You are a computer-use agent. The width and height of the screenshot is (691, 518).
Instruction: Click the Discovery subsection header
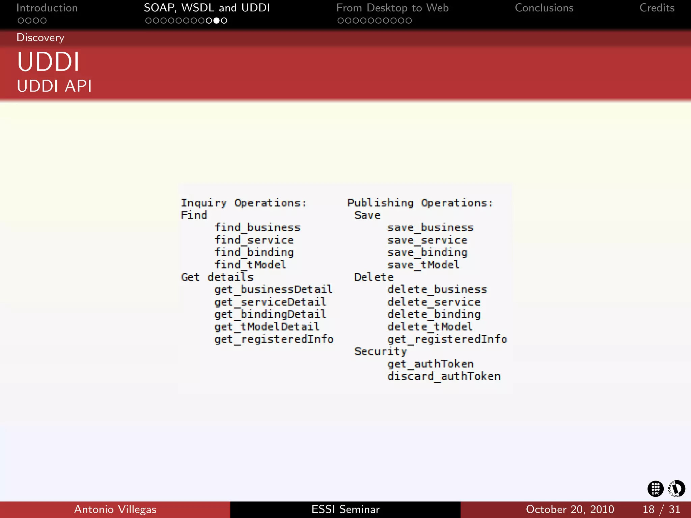coord(40,37)
